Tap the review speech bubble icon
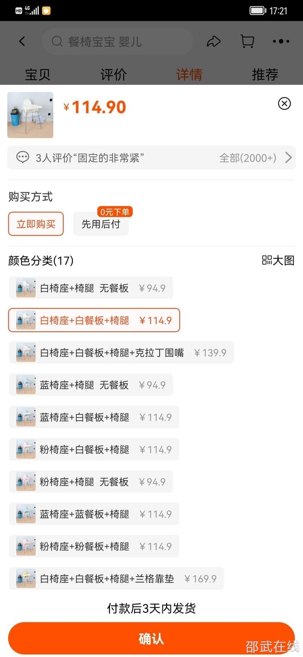303x657 pixels. (23, 158)
